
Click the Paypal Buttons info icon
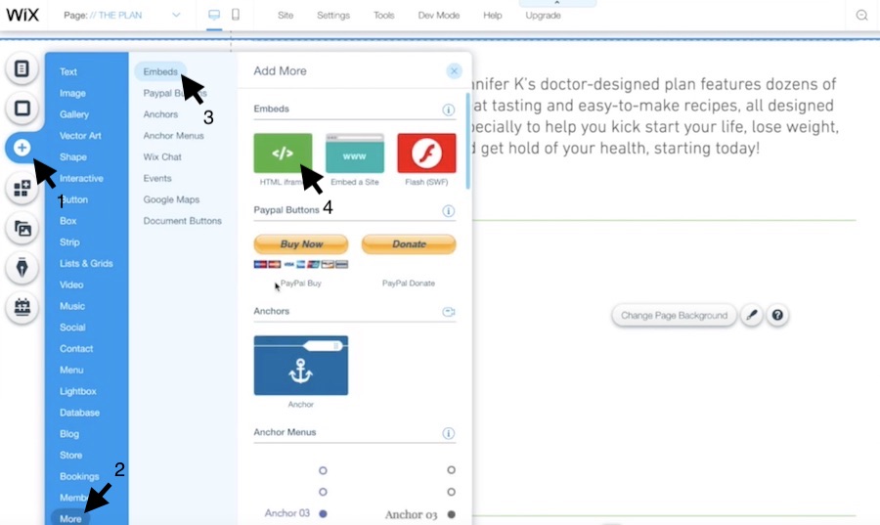(x=448, y=211)
